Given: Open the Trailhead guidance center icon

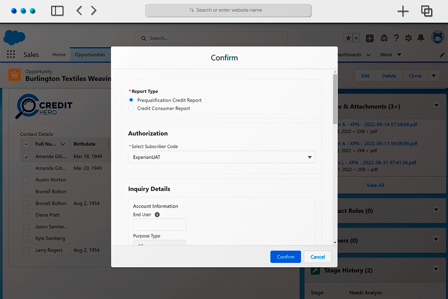Looking at the screenshot, I should [384, 38].
